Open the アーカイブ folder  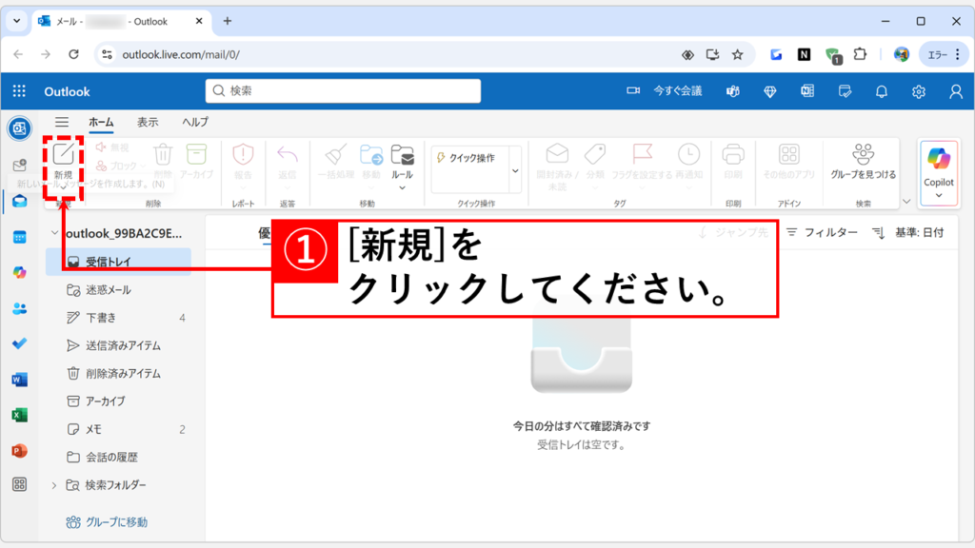(118, 401)
